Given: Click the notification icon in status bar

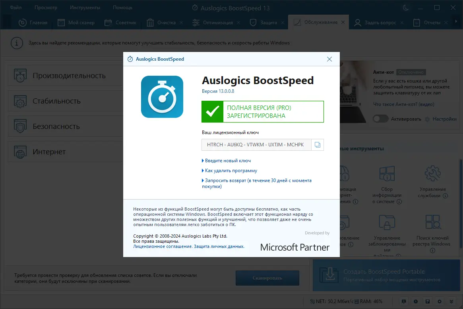Looking at the screenshot, I should [x=404, y=301].
